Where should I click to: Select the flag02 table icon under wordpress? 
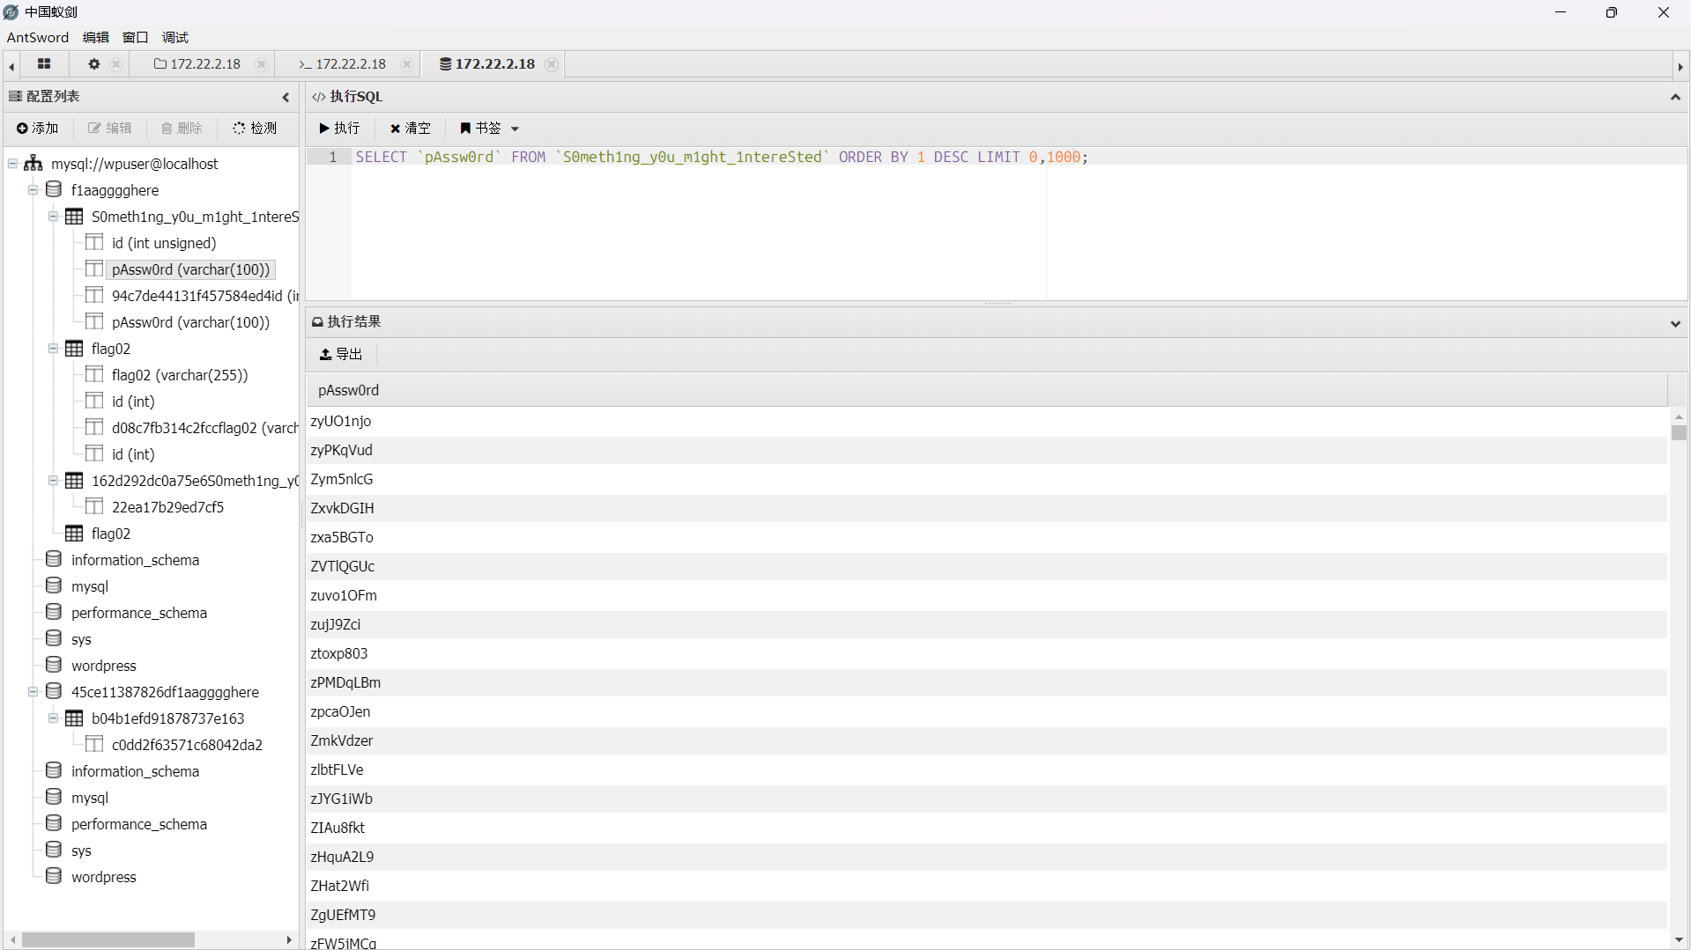[x=75, y=534]
